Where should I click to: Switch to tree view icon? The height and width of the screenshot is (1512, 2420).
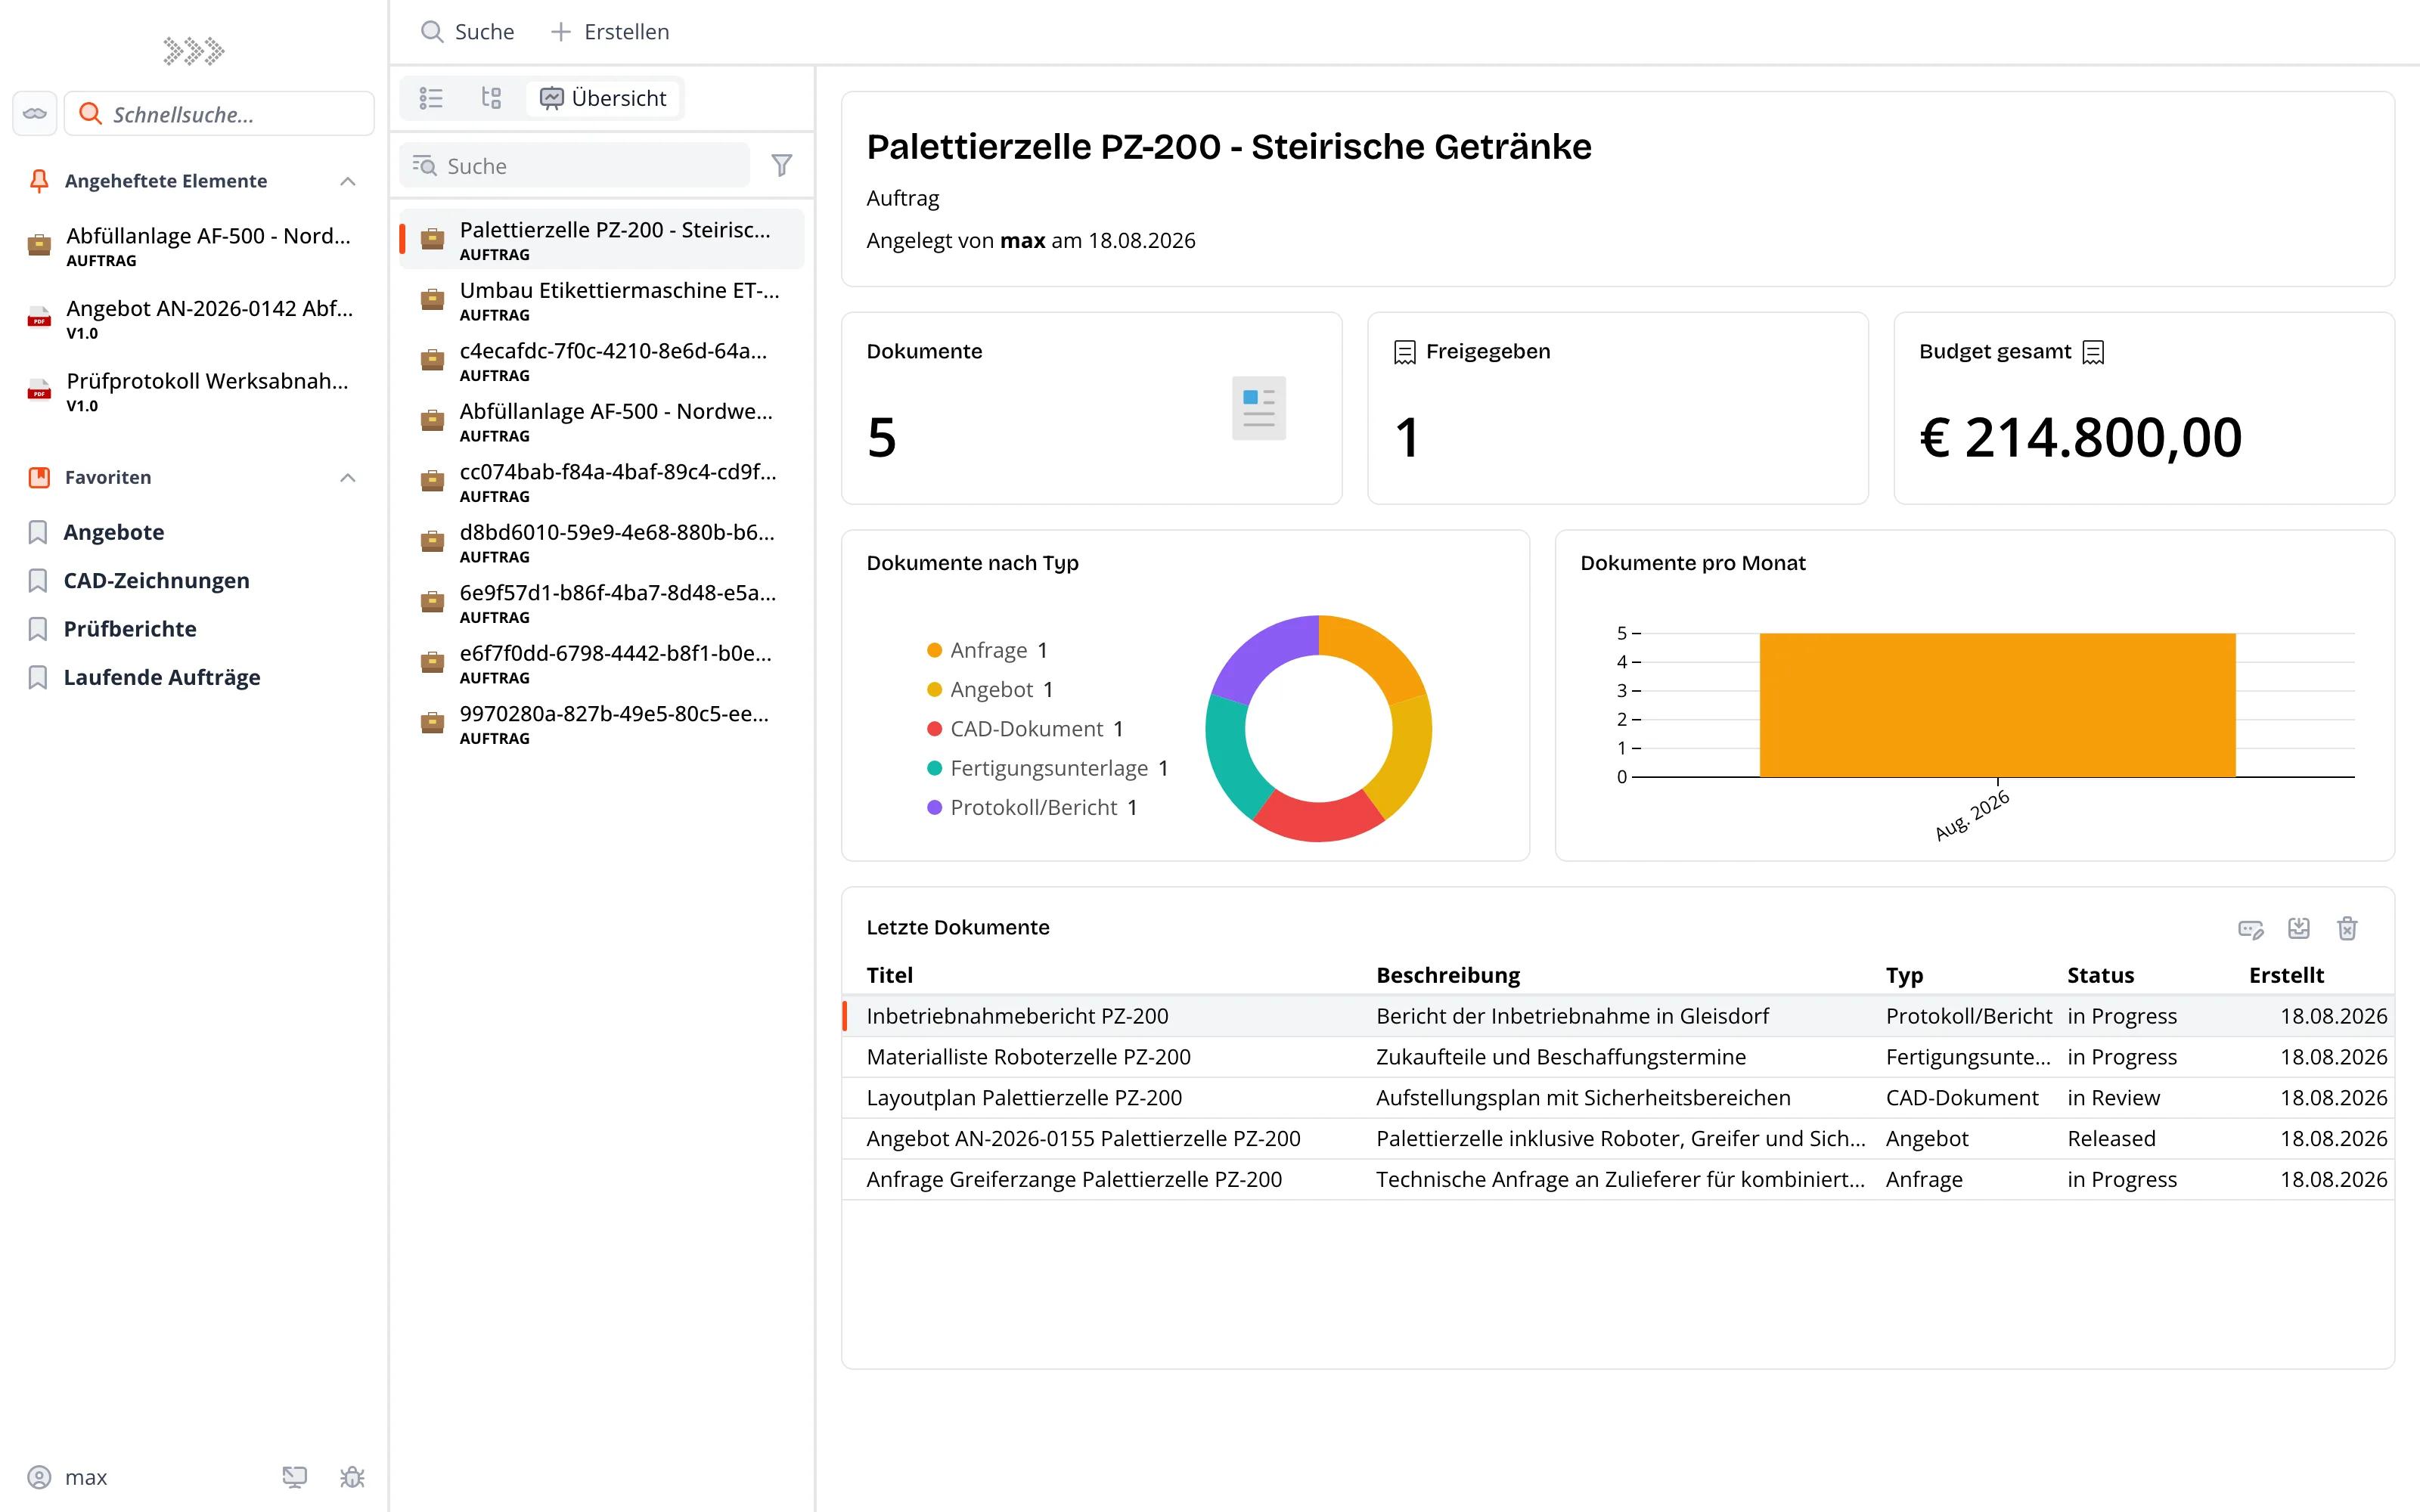tap(491, 98)
